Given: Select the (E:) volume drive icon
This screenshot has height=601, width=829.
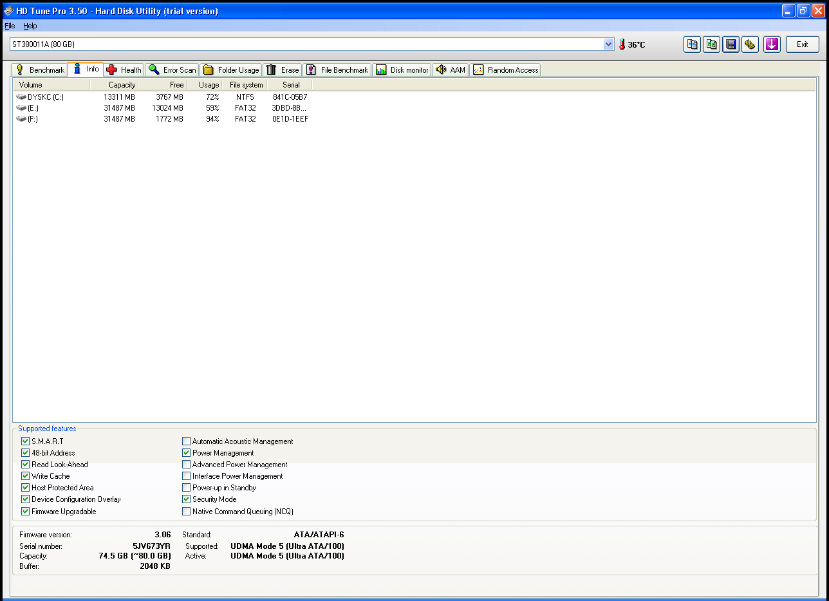Looking at the screenshot, I should pos(21,108).
